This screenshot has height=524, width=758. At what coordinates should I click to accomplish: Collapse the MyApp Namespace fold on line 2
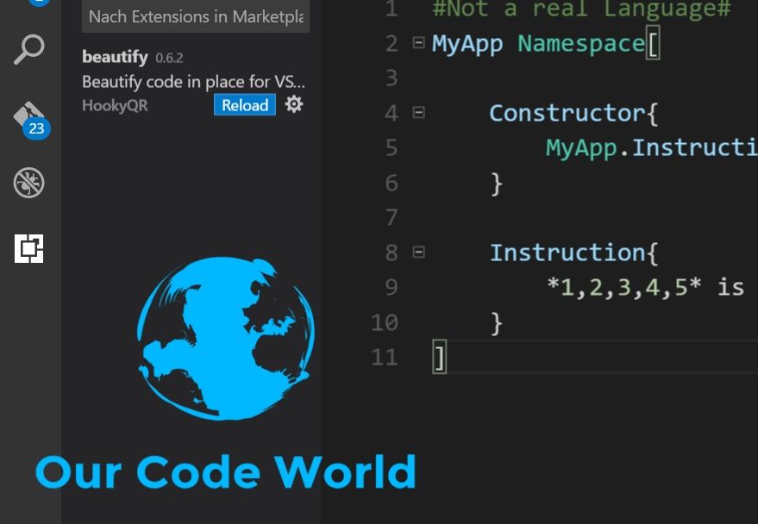click(418, 43)
